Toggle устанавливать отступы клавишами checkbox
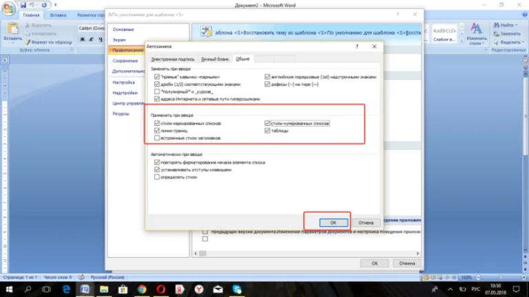The width and height of the screenshot is (529, 297). (x=157, y=170)
